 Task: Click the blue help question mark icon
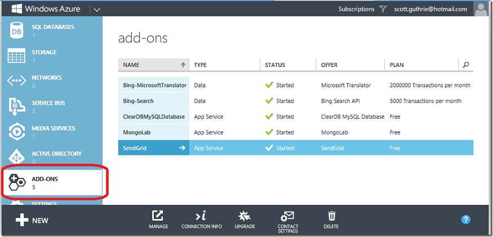coord(465,220)
